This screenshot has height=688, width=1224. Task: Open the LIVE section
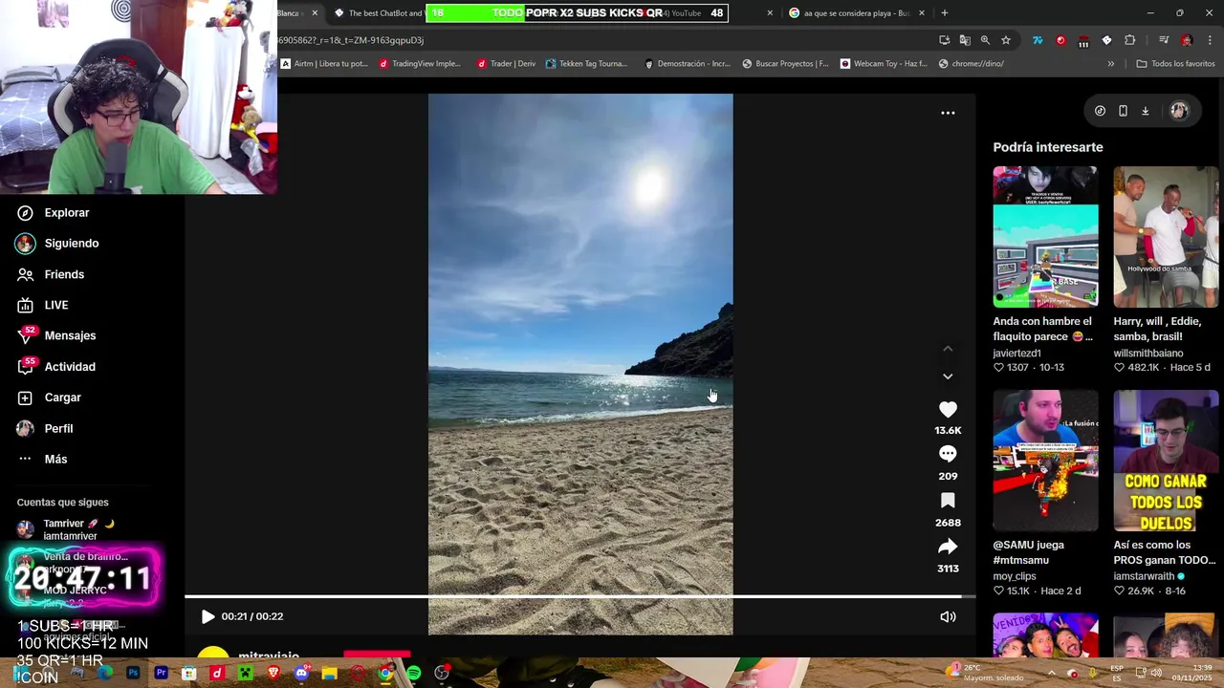tap(43, 305)
